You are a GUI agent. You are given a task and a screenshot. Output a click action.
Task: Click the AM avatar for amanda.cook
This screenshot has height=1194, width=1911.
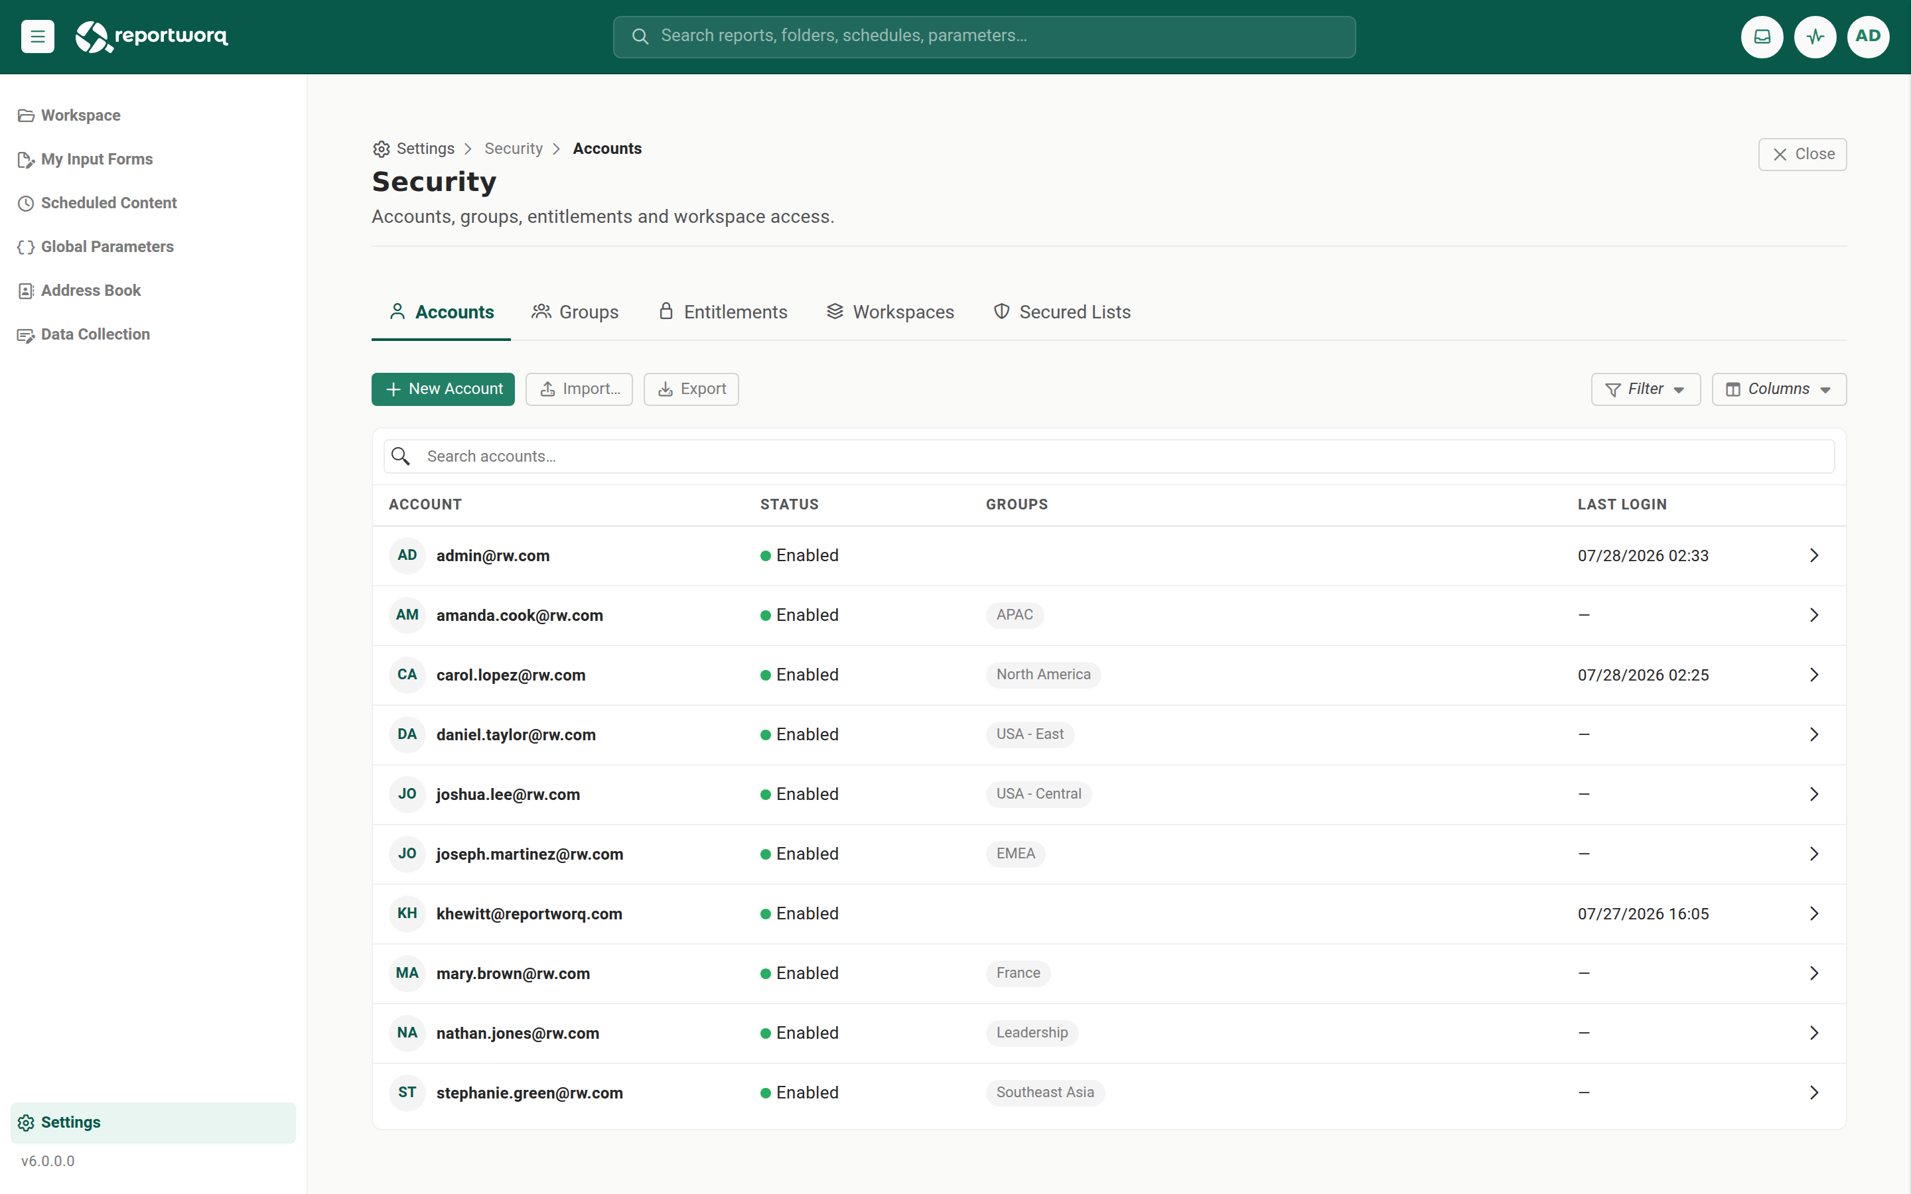407,615
